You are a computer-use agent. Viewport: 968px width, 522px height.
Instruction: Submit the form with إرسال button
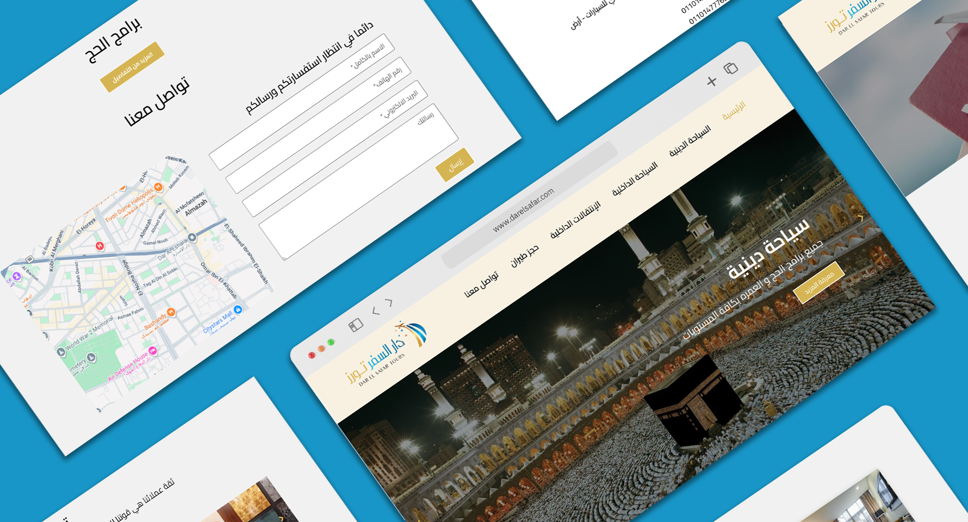pyautogui.click(x=455, y=164)
